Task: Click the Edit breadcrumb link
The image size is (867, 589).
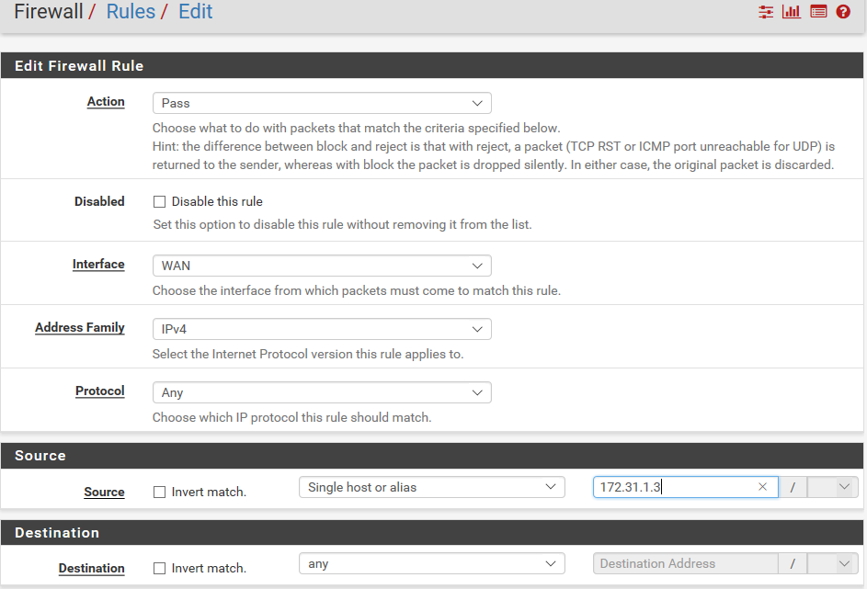Action: [x=195, y=12]
